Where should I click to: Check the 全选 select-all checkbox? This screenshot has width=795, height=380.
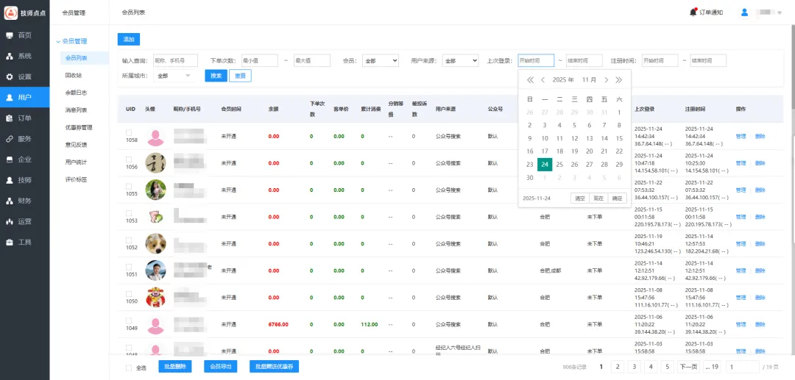pyautogui.click(x=129, y=368)
